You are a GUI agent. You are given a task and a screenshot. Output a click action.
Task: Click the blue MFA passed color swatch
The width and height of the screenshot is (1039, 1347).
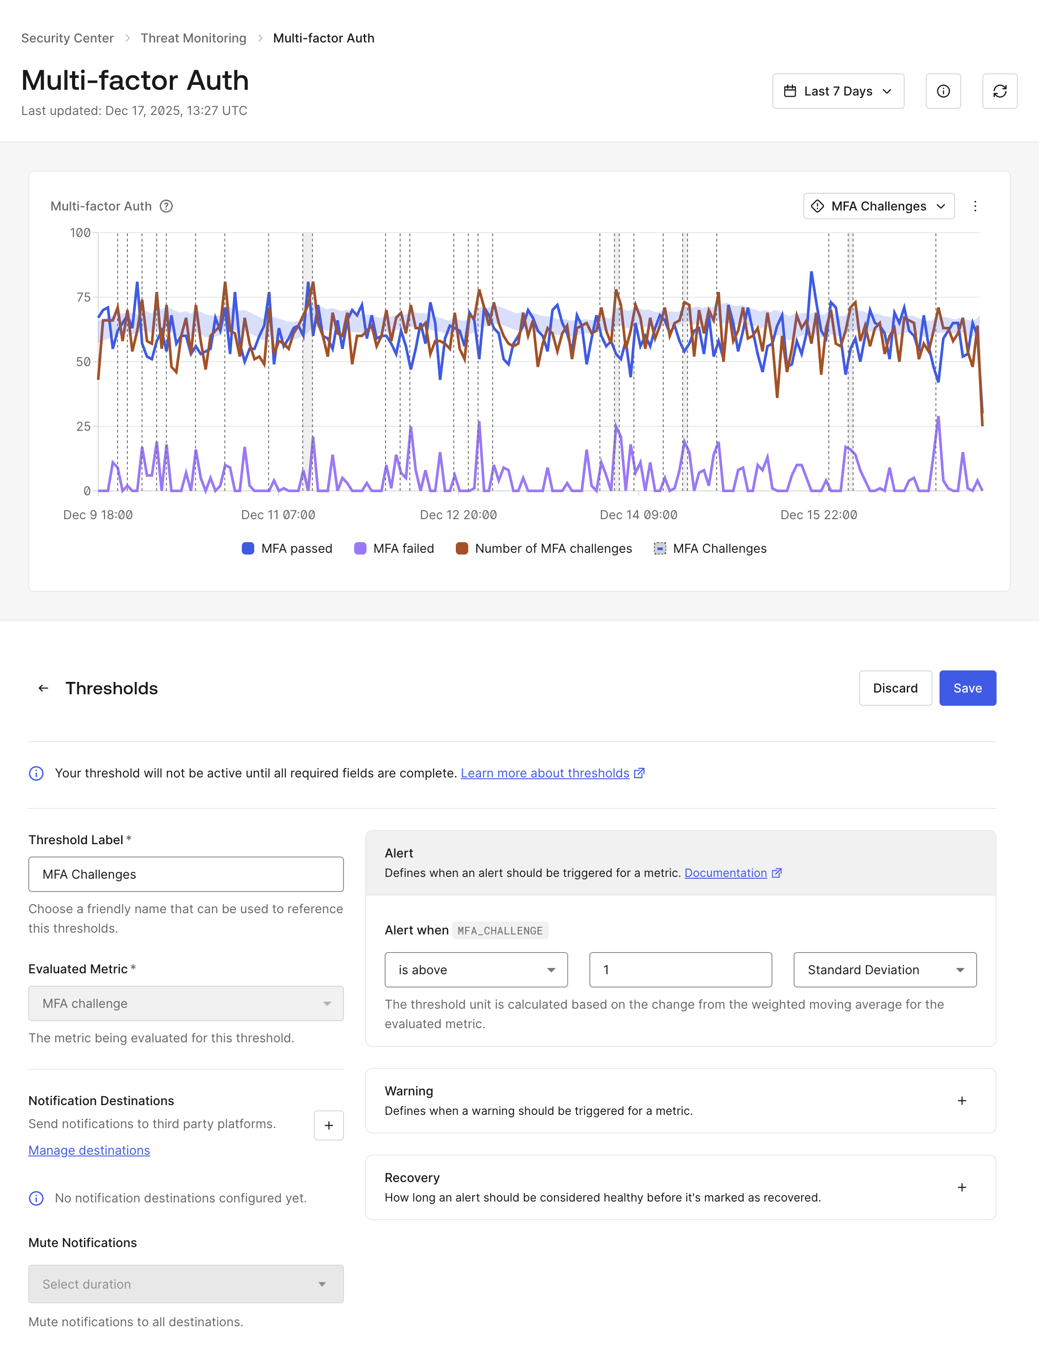click(x=248, y=548)
